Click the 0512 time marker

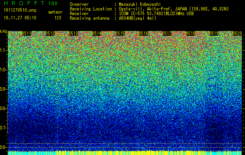pos(50,33)
